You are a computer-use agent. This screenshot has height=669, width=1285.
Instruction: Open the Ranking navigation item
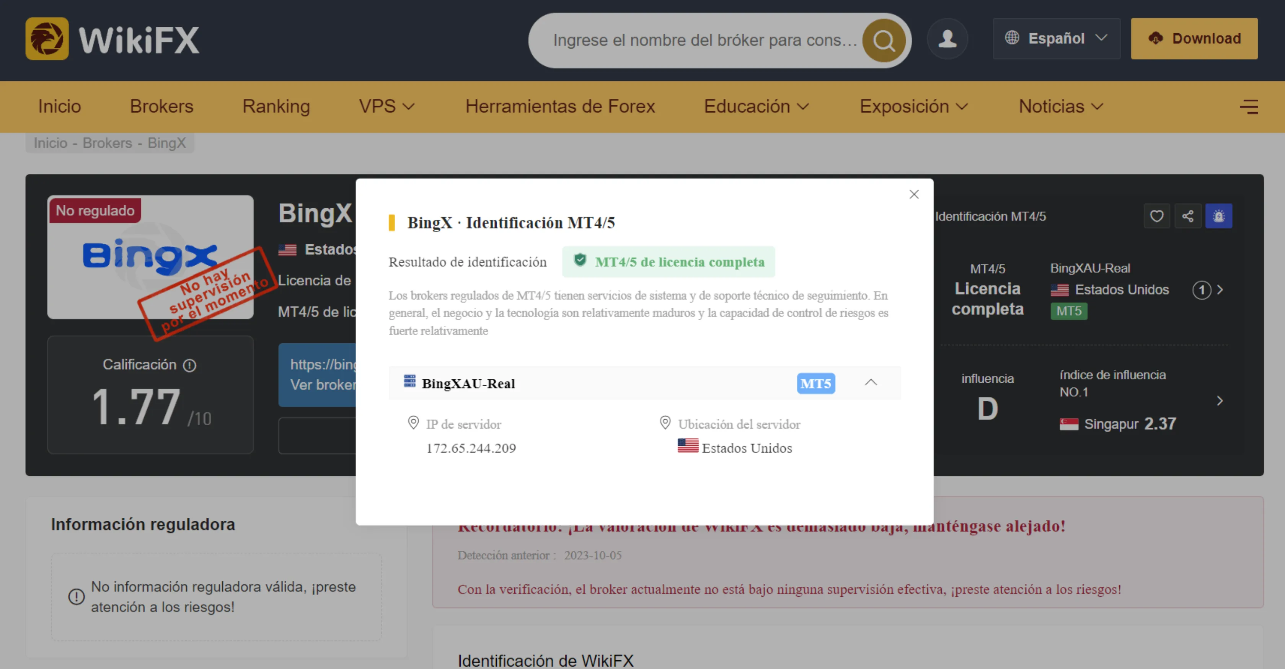click(x=276, y=106)
